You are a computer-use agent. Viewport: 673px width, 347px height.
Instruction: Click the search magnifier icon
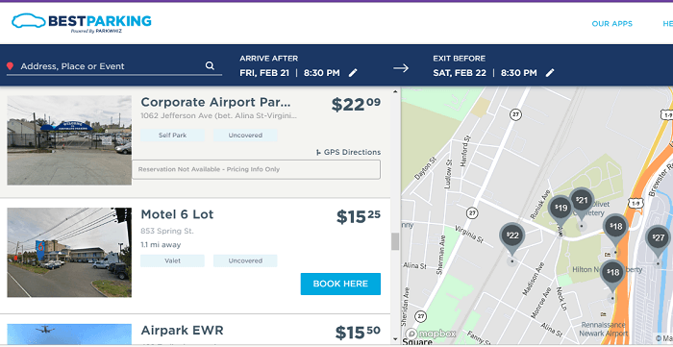pyautogui.click(x=210, y=65)
